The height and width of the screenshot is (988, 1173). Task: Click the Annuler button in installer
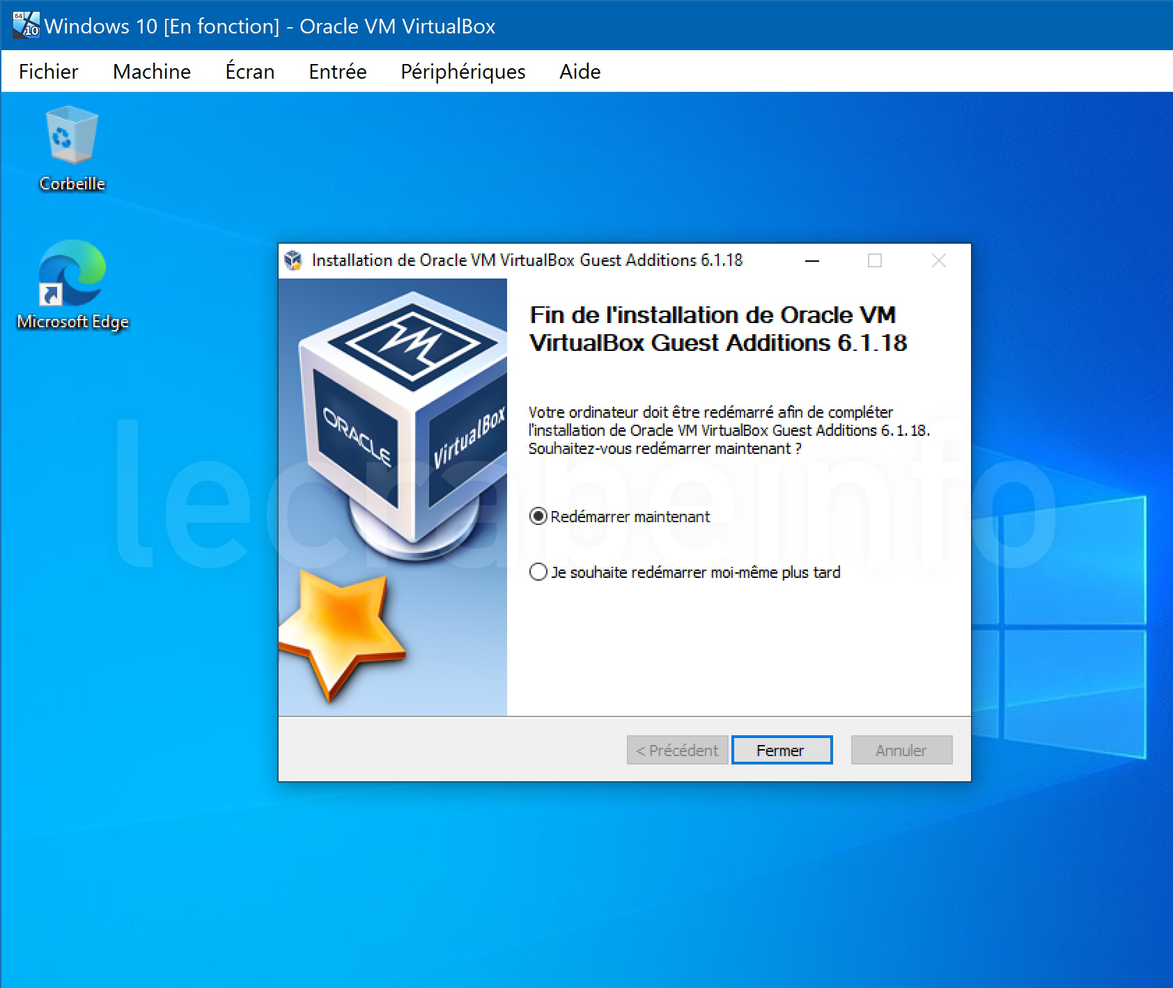click(901, 750)
